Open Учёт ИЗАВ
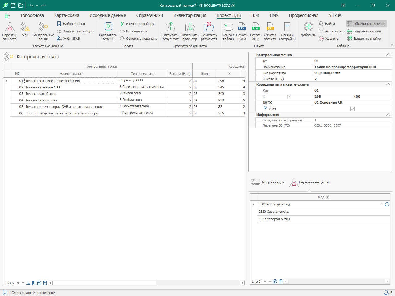Screen dimensions: 395x296 pos(68,39)
